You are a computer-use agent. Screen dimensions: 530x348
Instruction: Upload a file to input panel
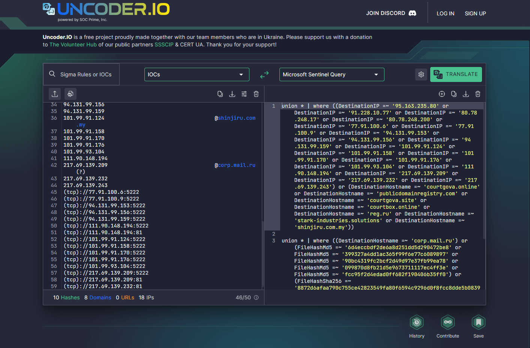(55, 94)
